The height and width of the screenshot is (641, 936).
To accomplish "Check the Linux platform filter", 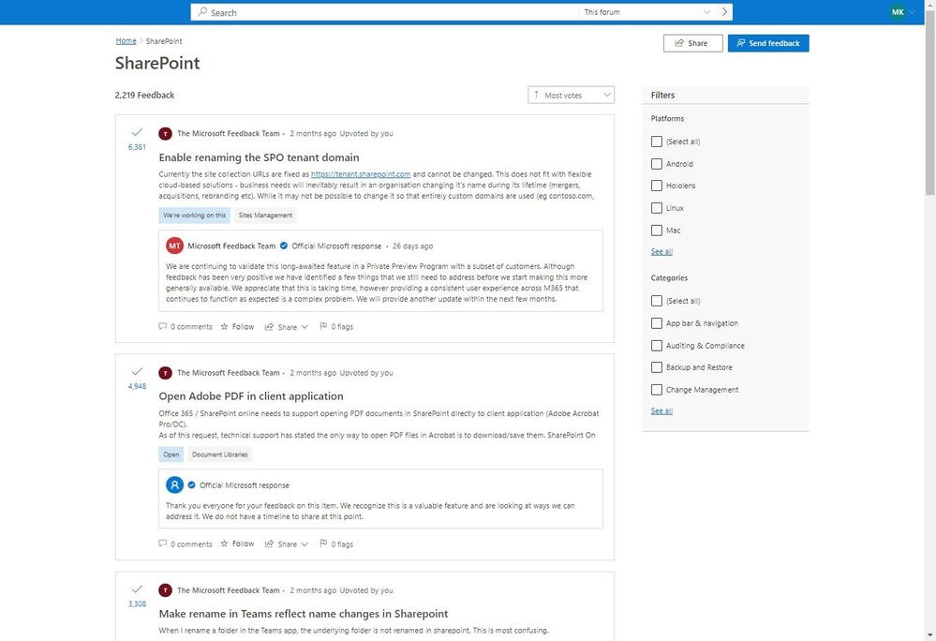I will pyautogui.click(x=657, y=208).
